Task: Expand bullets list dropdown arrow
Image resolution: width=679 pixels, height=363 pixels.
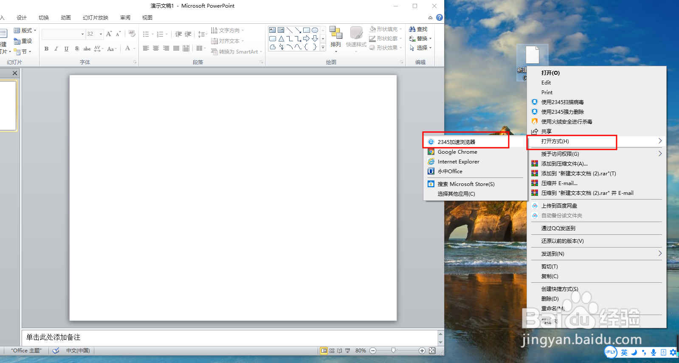Action: pyautogui.click(x=153, y=34)
